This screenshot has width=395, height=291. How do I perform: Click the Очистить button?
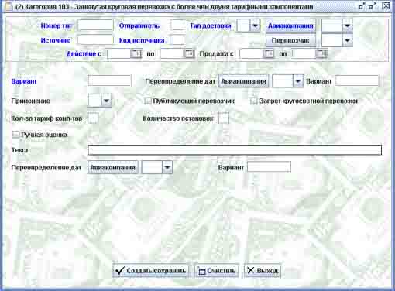[x=217, y=271]
